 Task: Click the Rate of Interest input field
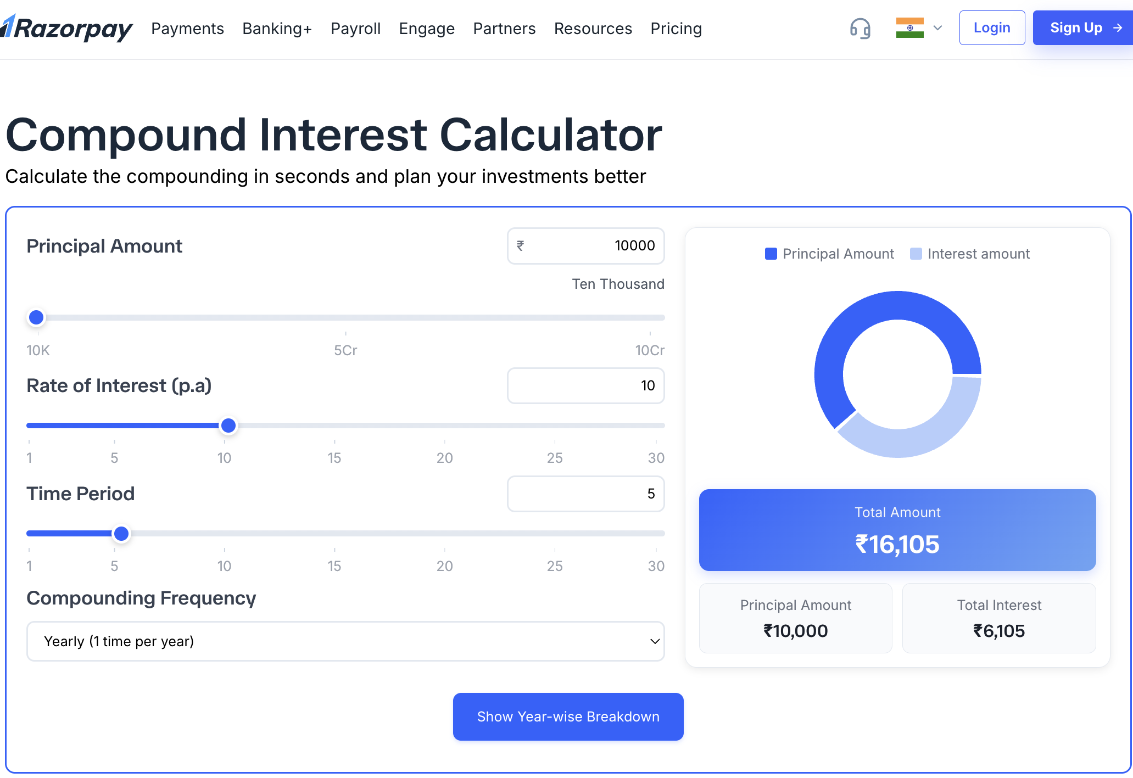585,386
